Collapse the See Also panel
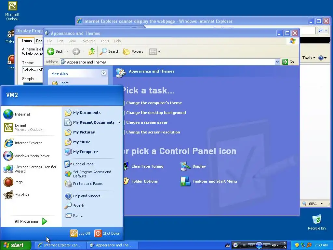Screen dimensions: 333x250 104,73
